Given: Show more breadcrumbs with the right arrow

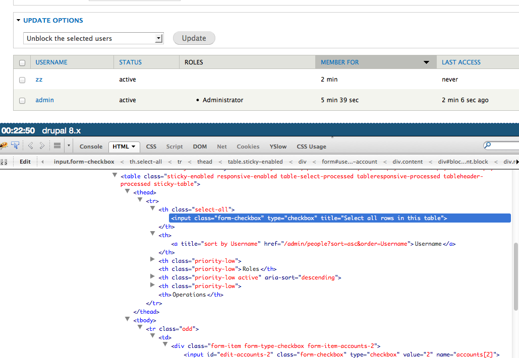Looking at the screenshot, I should pos(517,162).
